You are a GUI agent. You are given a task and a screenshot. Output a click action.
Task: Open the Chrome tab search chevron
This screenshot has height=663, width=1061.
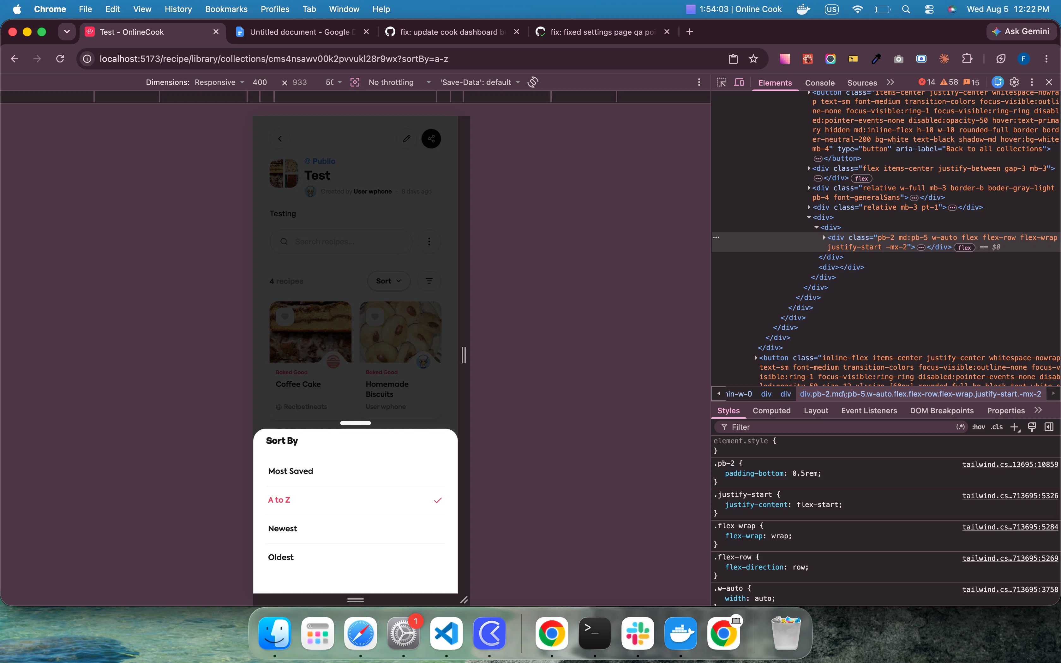pyautogui.click(x=67, y=32)
